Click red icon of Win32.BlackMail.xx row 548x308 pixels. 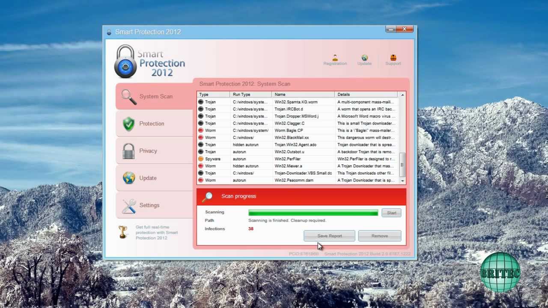(200, 137)
